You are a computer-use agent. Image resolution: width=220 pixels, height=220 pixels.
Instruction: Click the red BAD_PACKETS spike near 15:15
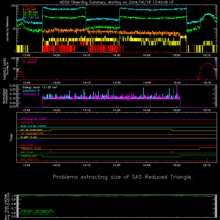point(207,159)
